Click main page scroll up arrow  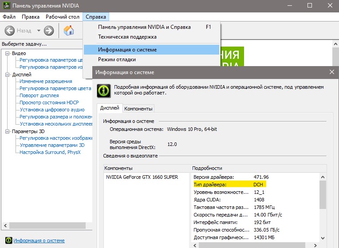(x=335, y=44)
